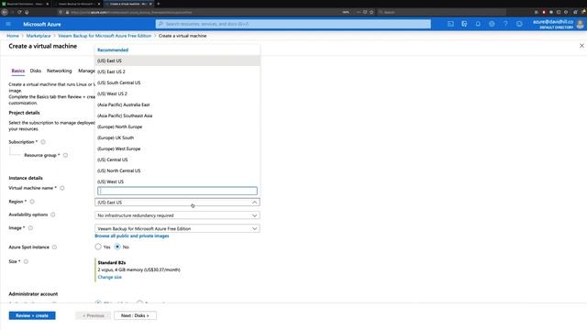Open directory and subscription filter icon
The width and height of the screenshot is (587, 330).
click(464, 24)
